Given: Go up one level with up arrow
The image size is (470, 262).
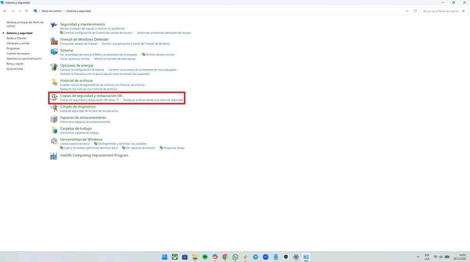Looking at the screenshot, I should [x=27, y=11].
